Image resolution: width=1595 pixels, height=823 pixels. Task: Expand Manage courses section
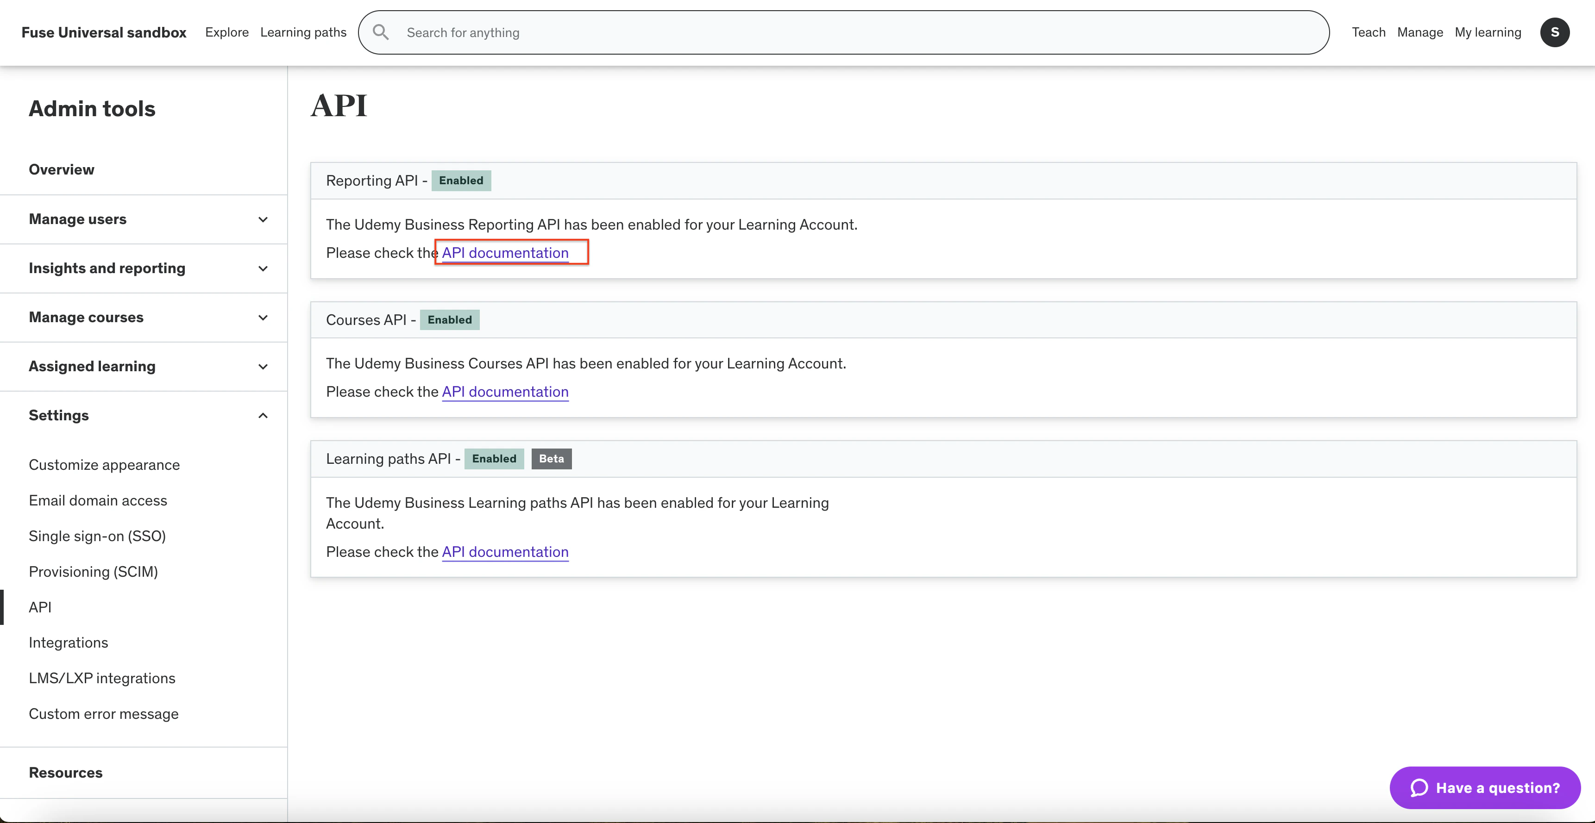tap(263, 318)
